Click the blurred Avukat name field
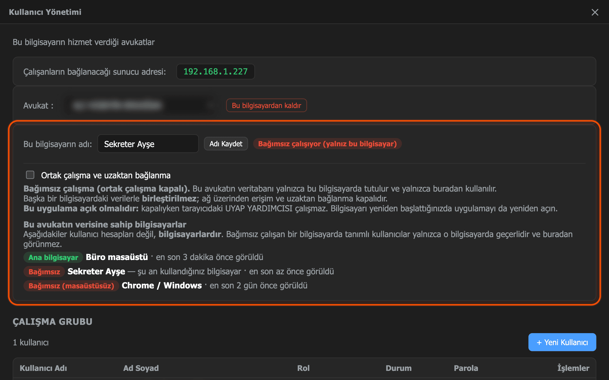The width and height of the screenshot is (609, 380). point(141,105)
